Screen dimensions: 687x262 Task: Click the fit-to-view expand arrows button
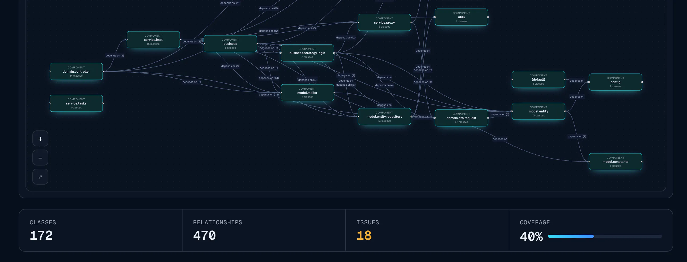tap(40, 177)
